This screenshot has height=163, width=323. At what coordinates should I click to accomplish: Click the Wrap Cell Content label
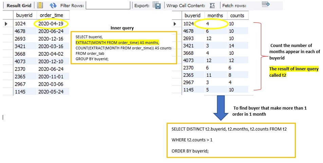point(186,5)
